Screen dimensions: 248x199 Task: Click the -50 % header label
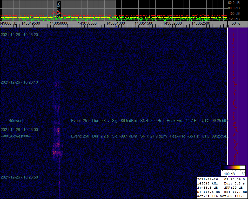coord(235,23)
